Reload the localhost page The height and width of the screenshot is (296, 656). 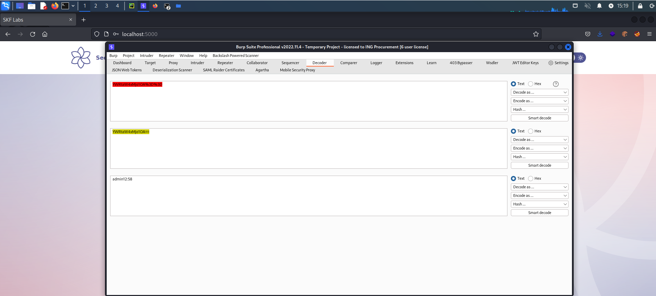[33, 34]
